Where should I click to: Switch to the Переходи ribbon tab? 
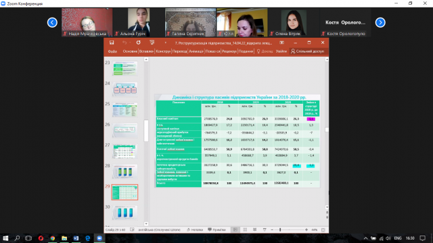click(179, 51)
